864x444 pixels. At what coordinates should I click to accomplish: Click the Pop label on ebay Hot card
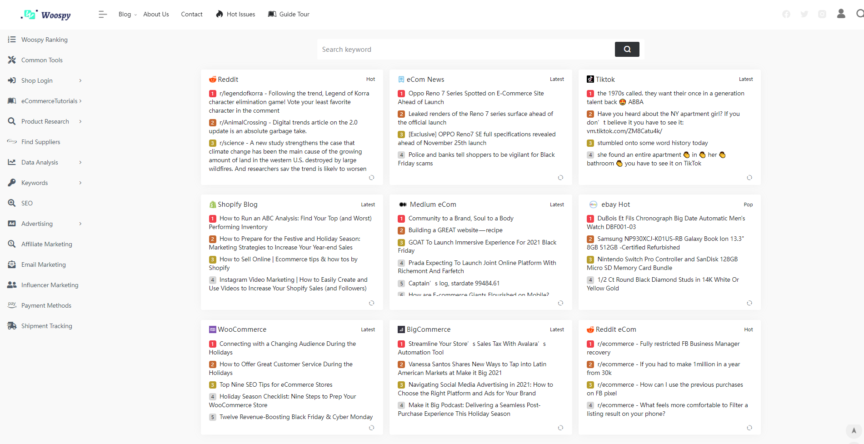coord(749,205)
